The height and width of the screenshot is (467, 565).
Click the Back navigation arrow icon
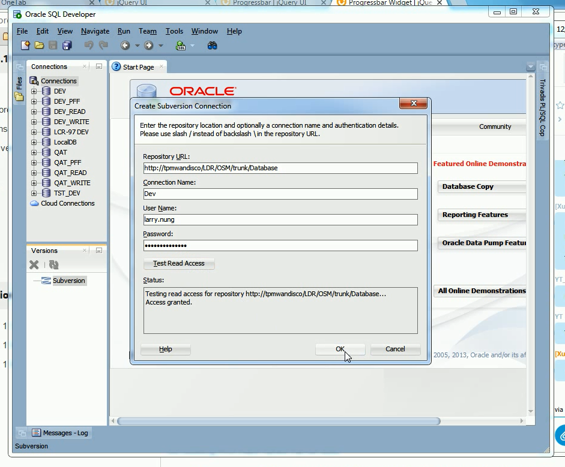(x=125, y=46)
